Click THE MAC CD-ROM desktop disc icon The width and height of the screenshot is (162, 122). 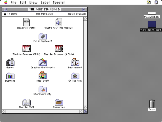(152, 24)
